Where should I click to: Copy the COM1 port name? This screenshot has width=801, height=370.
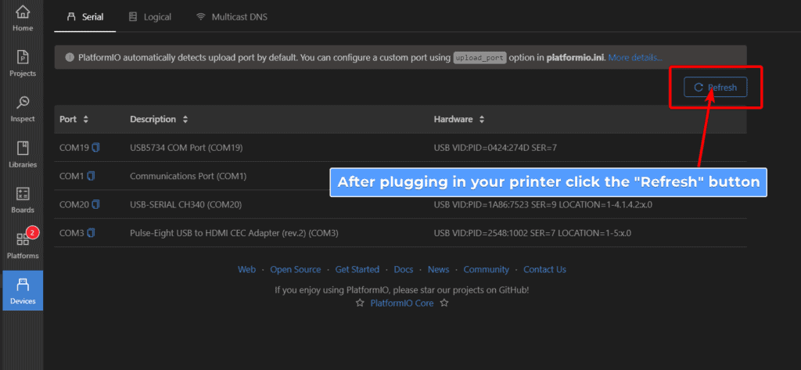tap(92, 176)
